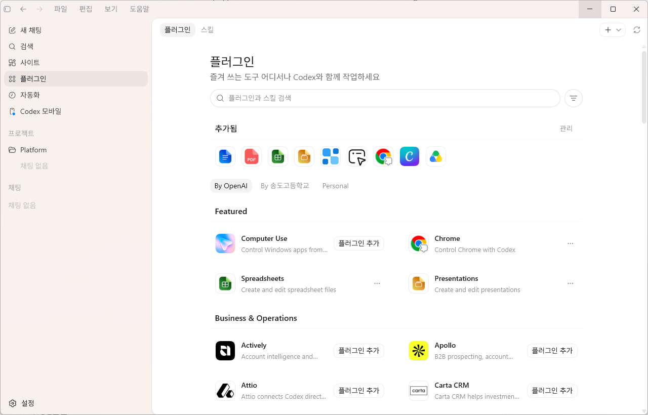Screen dimensions: 648x415
Task: Add the Attio plugin
Action: point(359,390)
